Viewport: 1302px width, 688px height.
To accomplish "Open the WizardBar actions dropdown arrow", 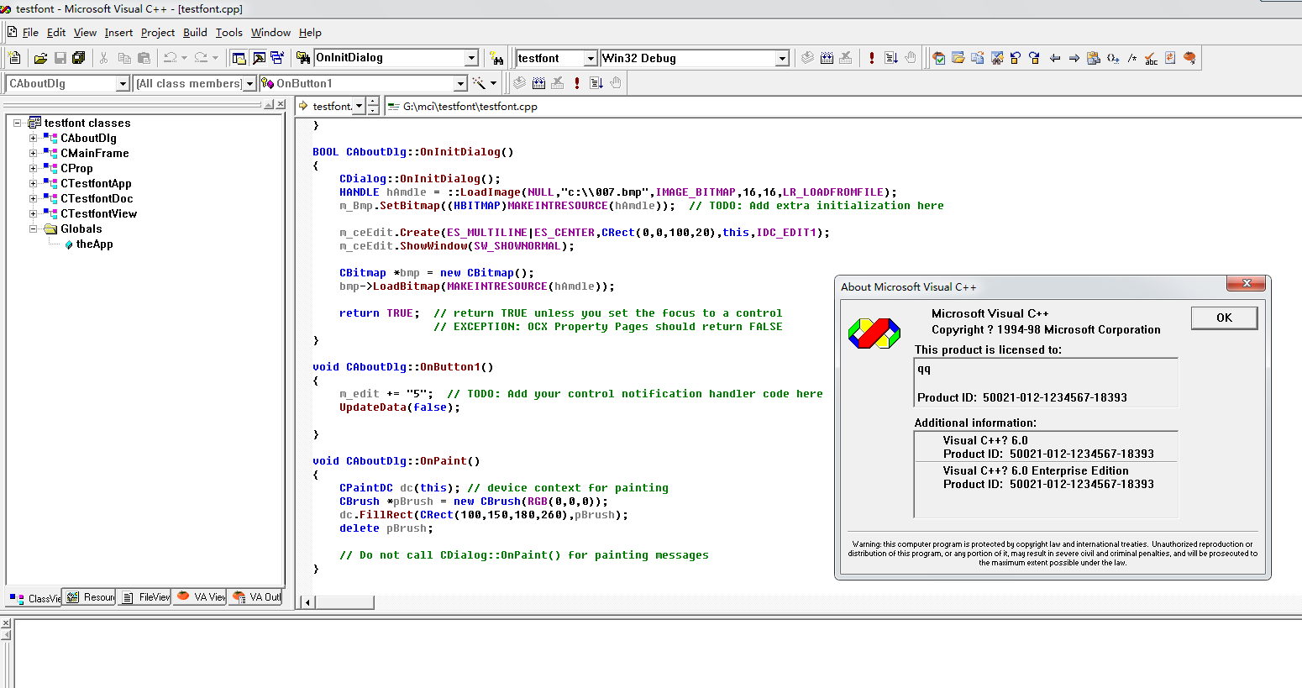I will 494,83.
